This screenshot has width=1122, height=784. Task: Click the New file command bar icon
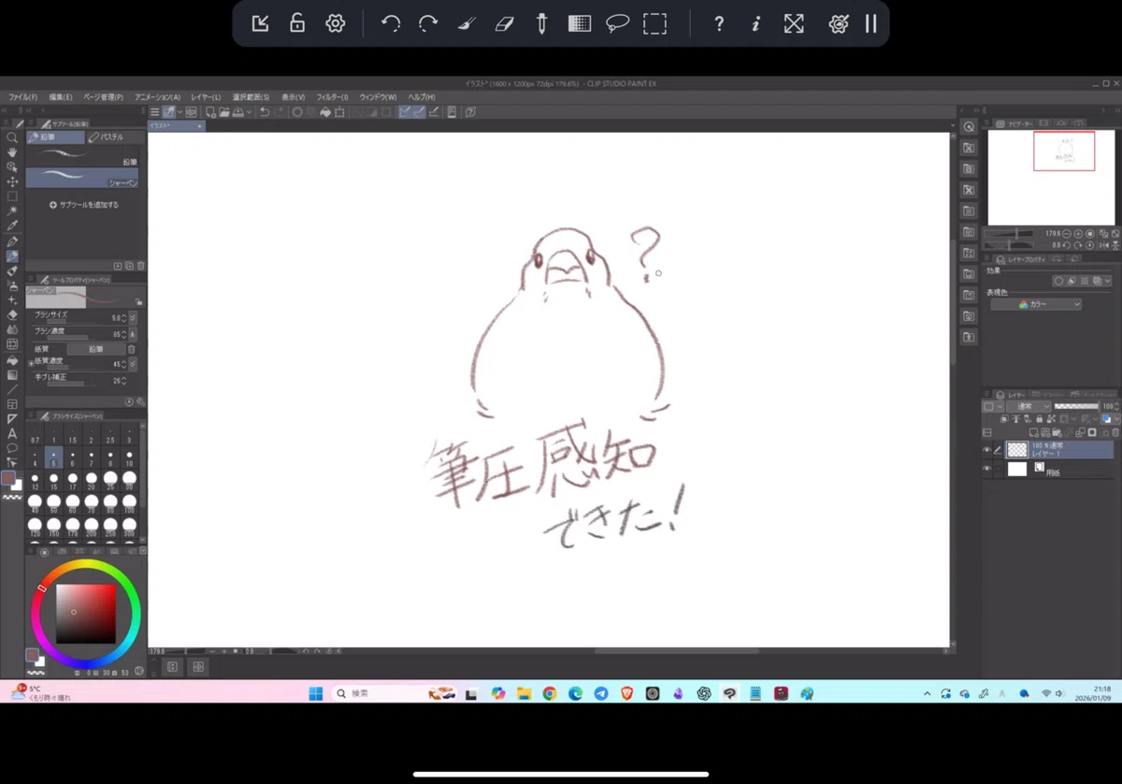click(210, 112)
